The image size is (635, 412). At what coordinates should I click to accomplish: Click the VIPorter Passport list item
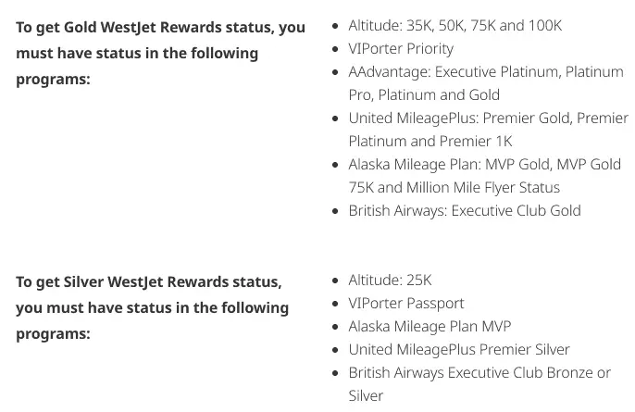405,303
